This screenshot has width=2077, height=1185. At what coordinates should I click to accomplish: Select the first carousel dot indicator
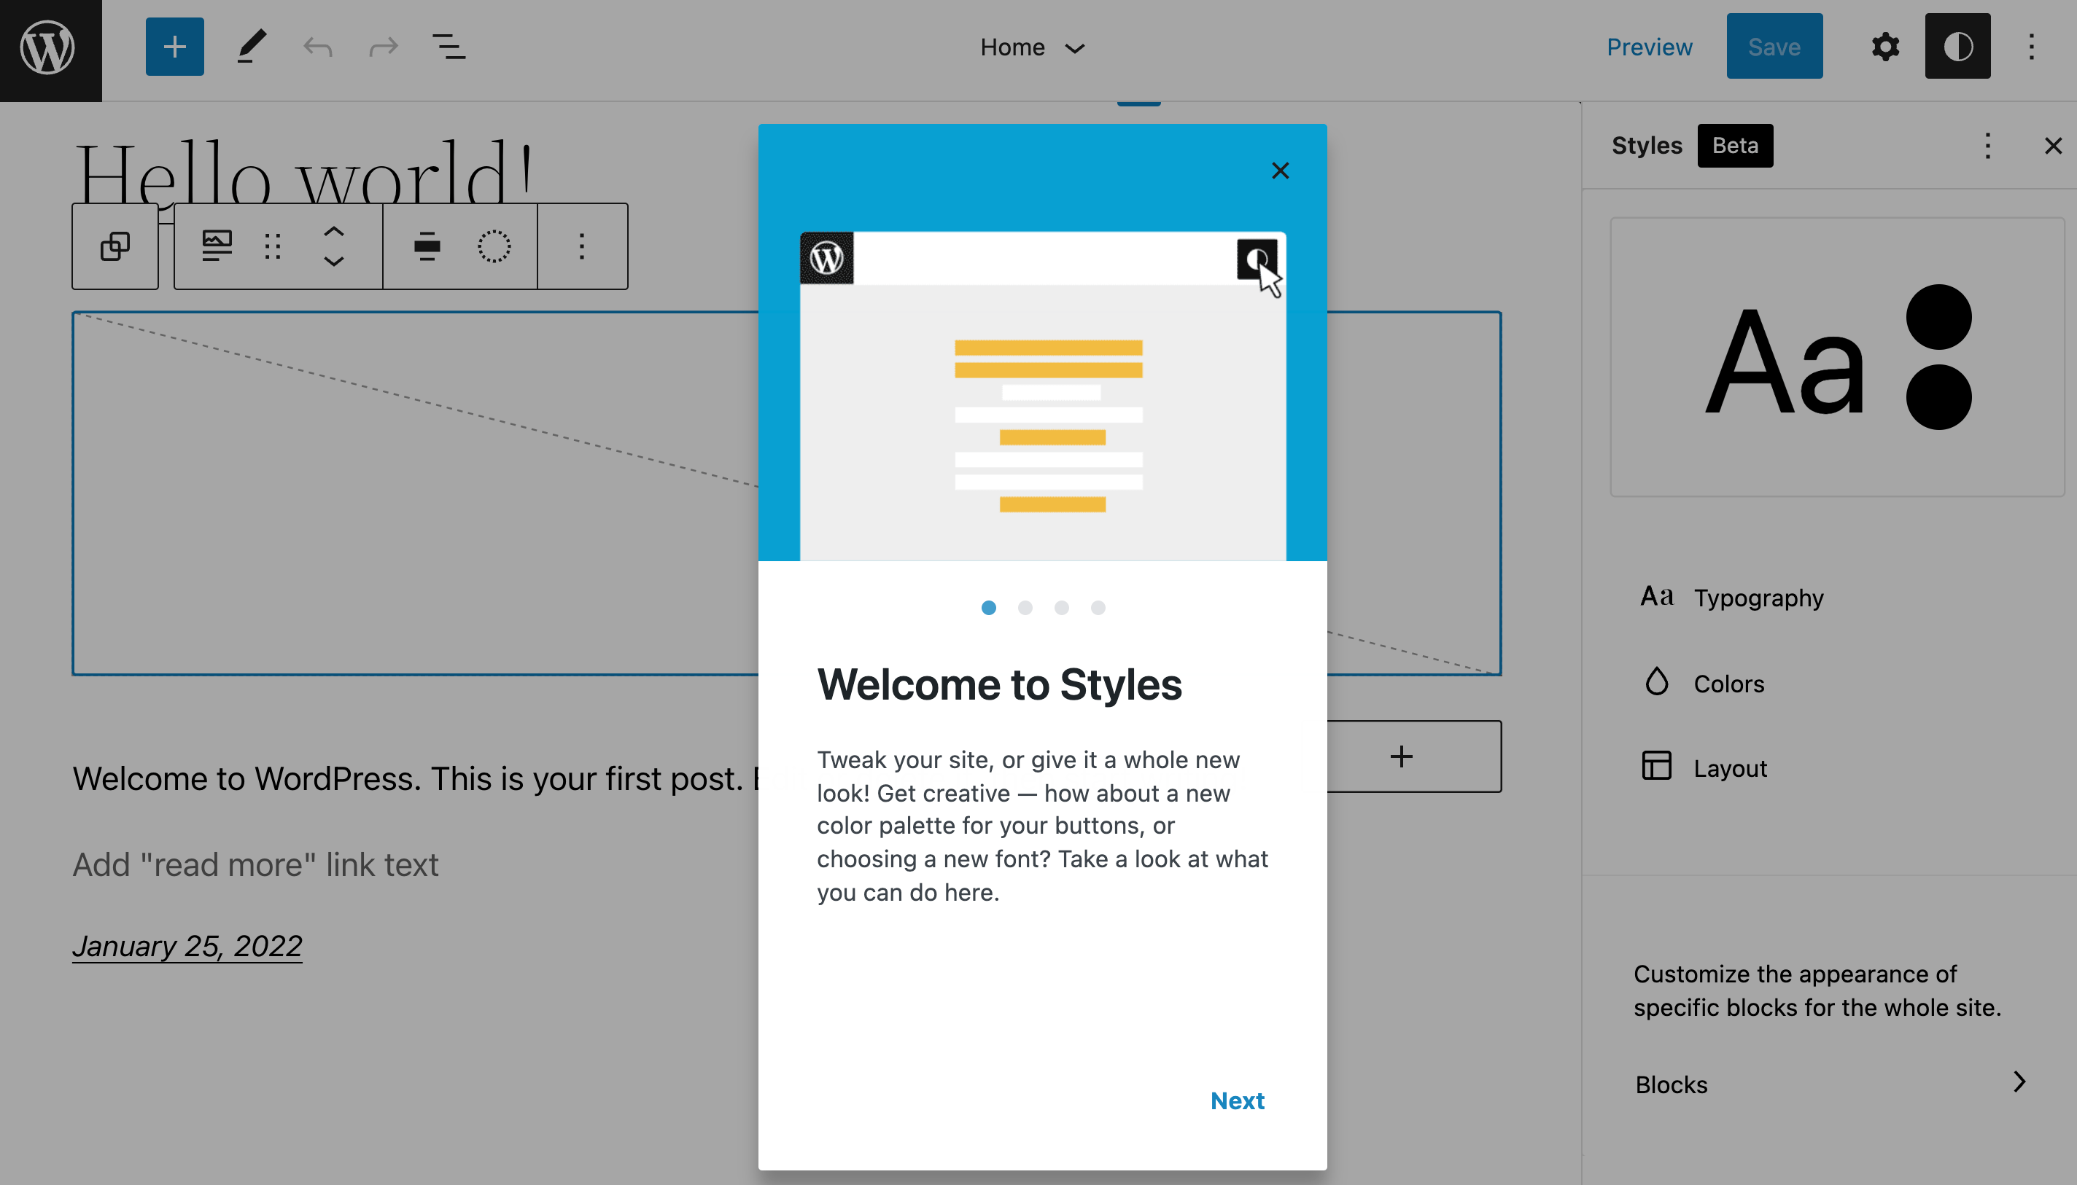[x=989, y=608]
